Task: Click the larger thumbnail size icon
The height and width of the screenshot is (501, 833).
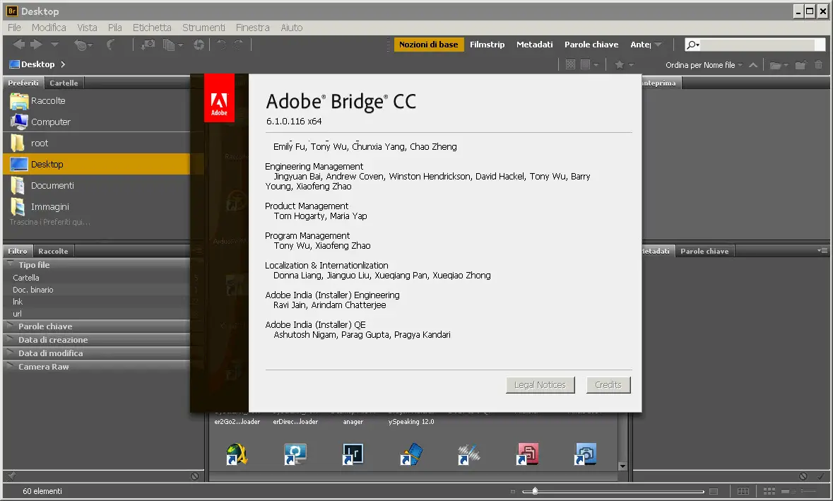Action: [x=714, y=491]
